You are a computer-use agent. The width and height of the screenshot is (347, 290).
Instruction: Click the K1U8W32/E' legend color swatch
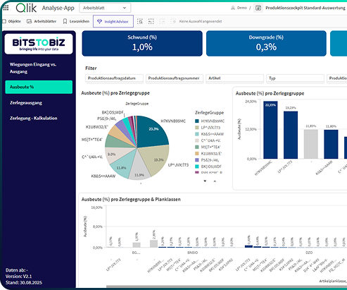(197, 154)
